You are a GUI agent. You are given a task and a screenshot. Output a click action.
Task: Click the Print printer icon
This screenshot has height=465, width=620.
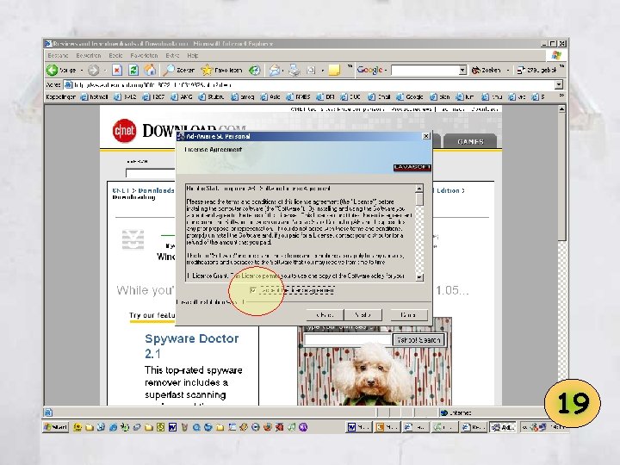point(294,71)
